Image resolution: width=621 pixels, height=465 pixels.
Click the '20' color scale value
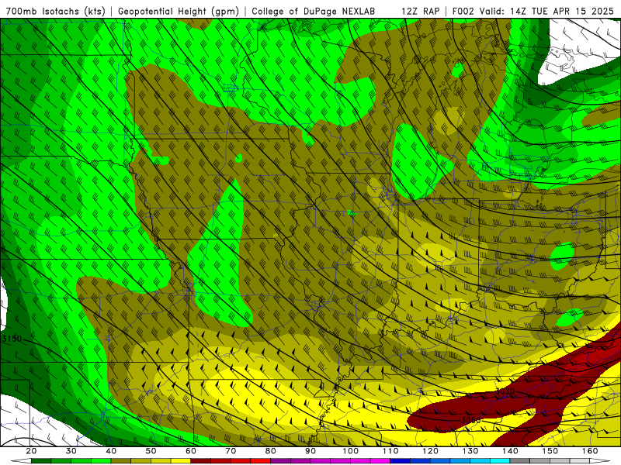click(x=31, y=451)
